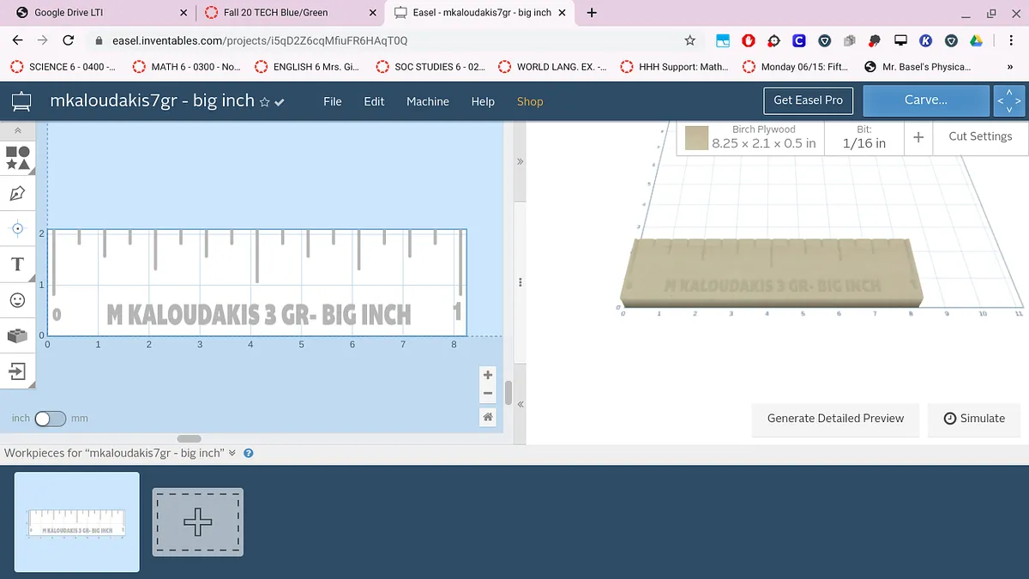The width and height of the screenshot is (1029, 579).
Task: Toggle units between inch and mm
Action: coord(50,419)
